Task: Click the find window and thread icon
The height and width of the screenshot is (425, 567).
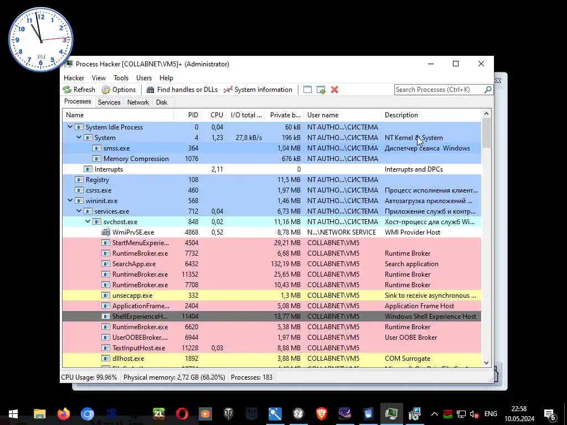Action: pos(321,90)
